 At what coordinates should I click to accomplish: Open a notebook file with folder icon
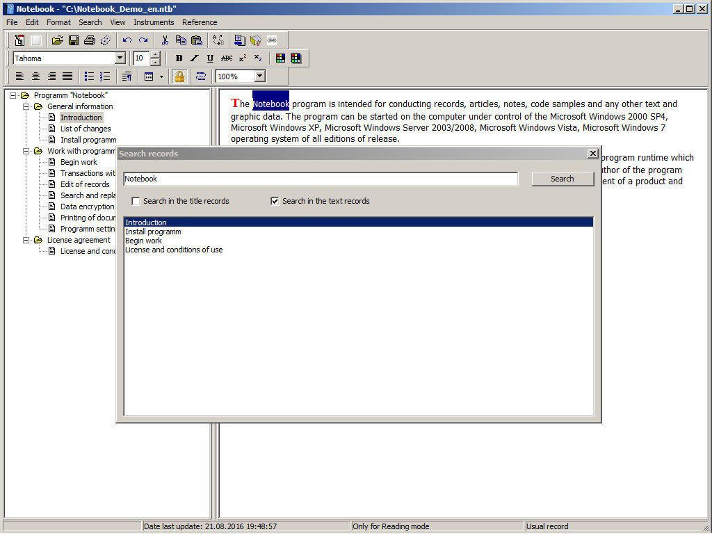[x=57, y=40]
